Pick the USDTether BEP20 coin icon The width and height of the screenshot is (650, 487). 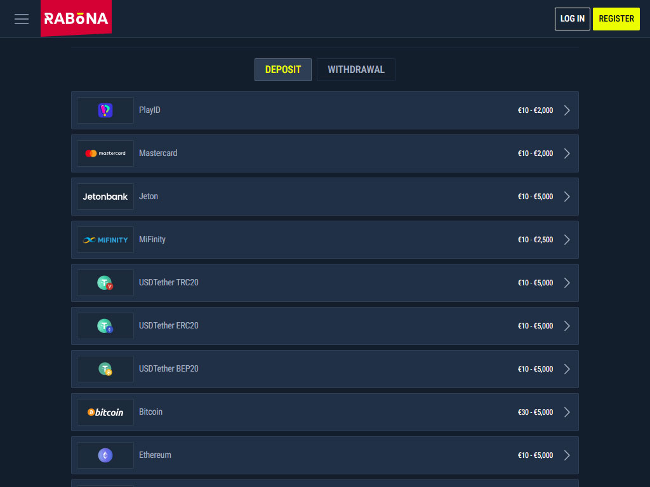click(105, 369)
